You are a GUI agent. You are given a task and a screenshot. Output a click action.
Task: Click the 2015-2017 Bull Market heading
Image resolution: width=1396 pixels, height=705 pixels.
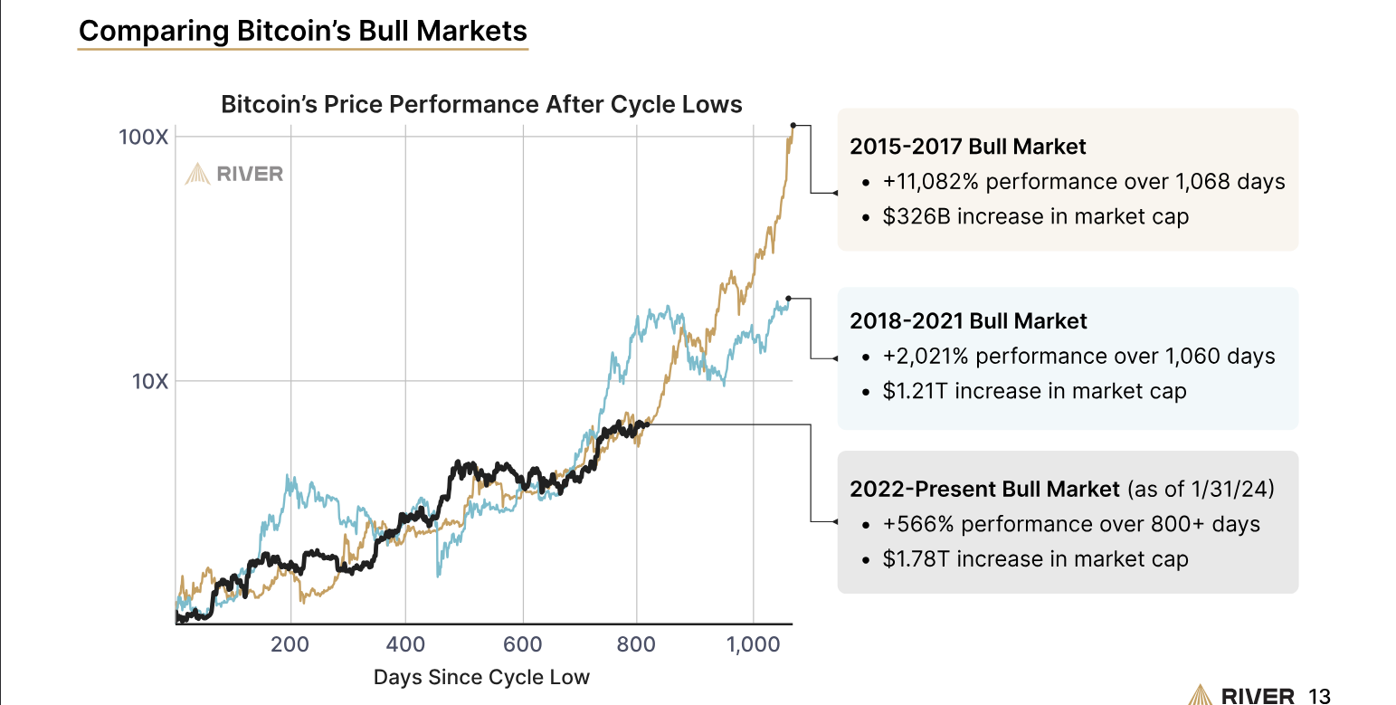point(968,146)
